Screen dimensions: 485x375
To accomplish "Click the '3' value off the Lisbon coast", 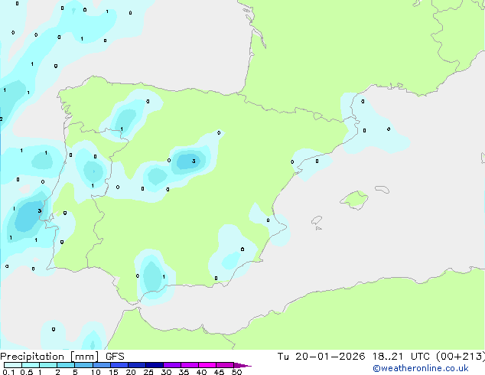I will point(39,210).
